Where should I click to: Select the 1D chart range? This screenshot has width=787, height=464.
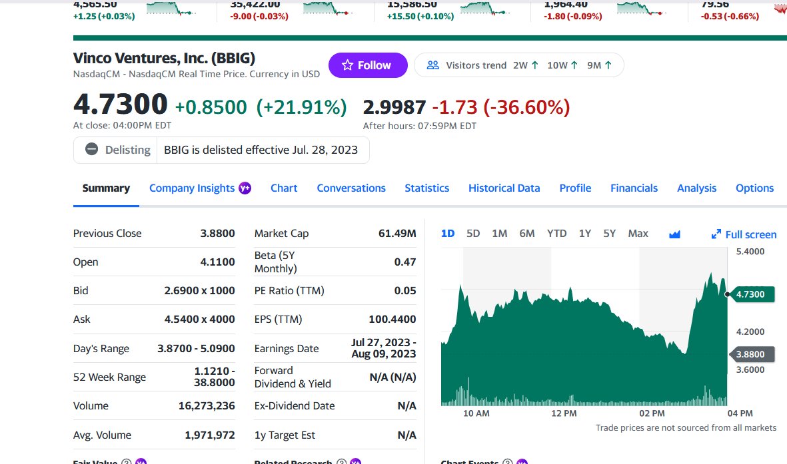[448, 233]
